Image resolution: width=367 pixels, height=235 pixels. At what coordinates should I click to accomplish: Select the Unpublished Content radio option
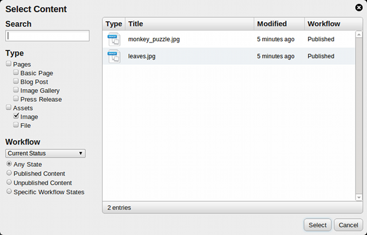pyautogui.click(x=9, y=182)
